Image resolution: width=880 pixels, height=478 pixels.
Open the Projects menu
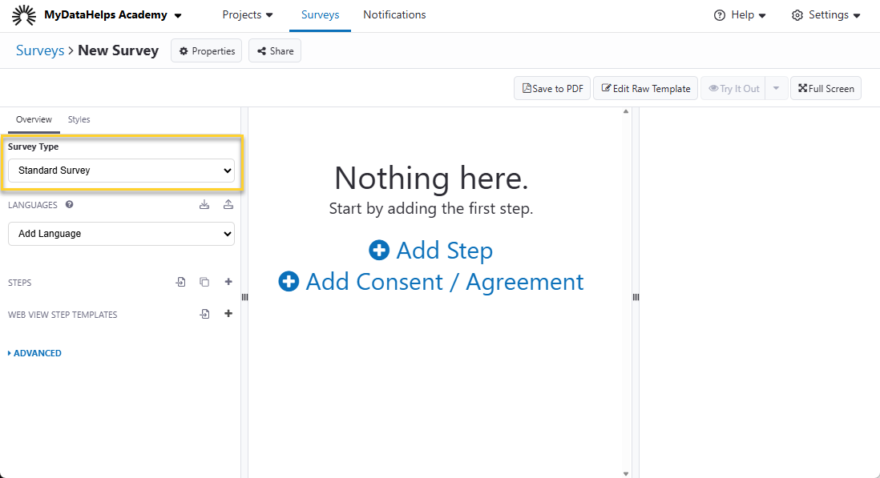(x=248, y=15)
